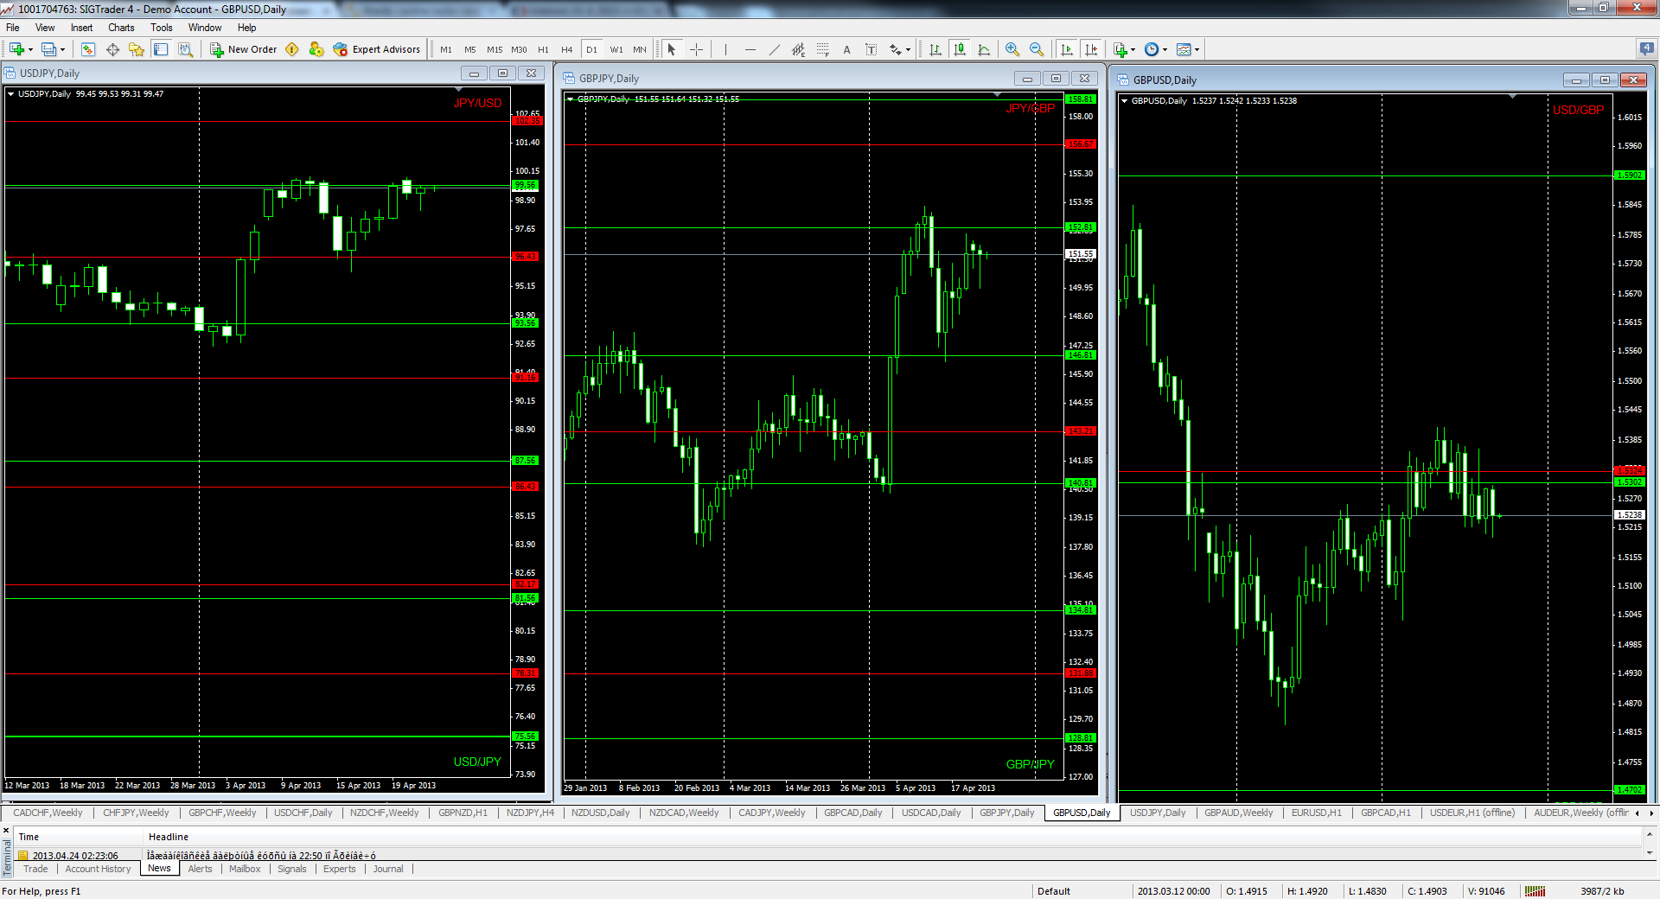The width and height of the screenshot is (1660, 899).
Task: Open the Experts terminal tab
Action: 339,869
